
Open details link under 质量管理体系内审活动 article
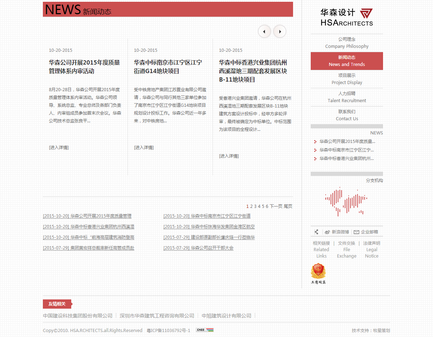59,148
